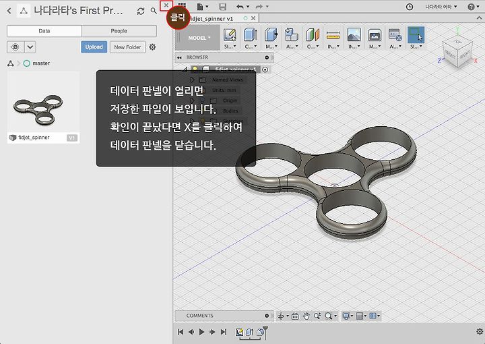Click the FRONT face of the ViewCube
Image resolution: width=485 pixels, height=344 pixels.
pos(451,53)
